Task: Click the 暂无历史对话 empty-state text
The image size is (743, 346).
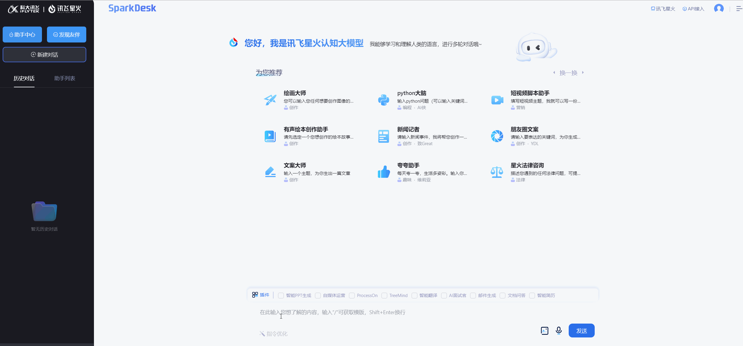Action: (x=44, y=229)
